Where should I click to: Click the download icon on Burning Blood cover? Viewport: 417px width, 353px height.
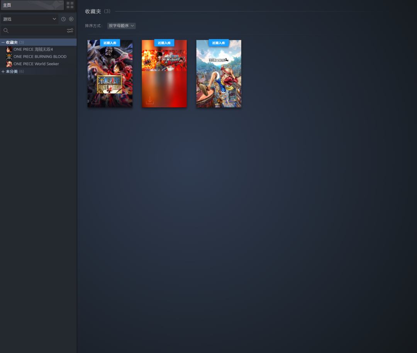coord(150,100)
